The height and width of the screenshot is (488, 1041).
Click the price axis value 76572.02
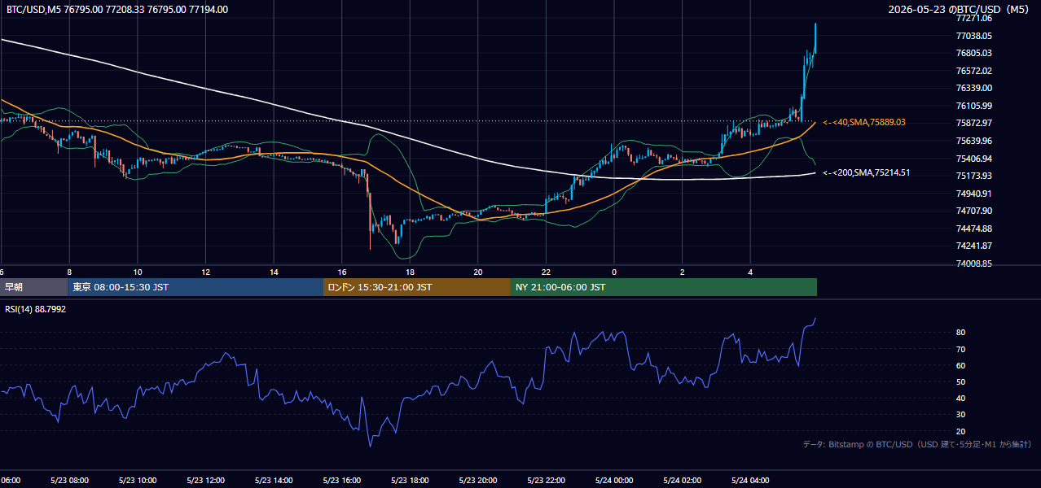pyautogui.click(x=973, y=71)
